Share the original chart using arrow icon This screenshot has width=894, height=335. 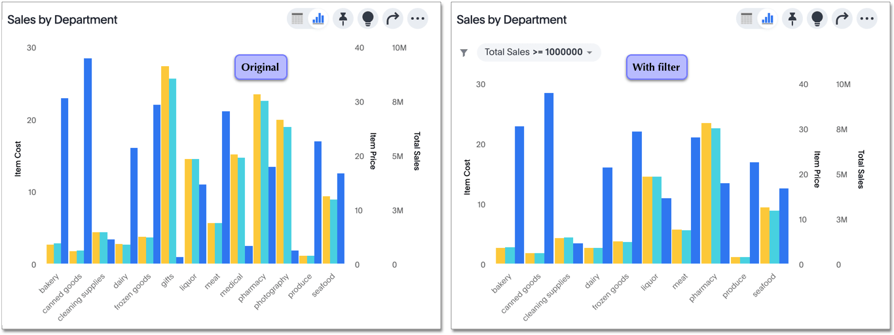[x=393, y=19]
